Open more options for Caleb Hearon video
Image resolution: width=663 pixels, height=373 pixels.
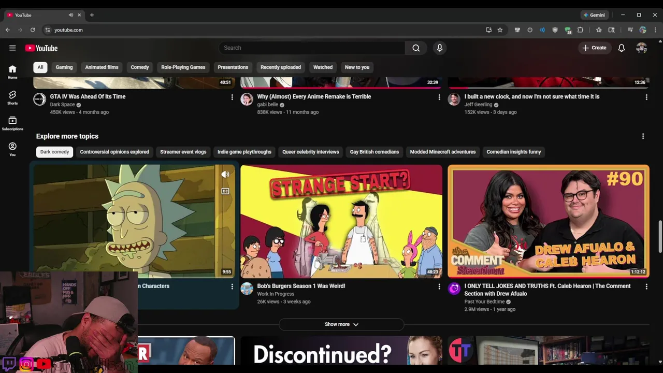point(646,286)
